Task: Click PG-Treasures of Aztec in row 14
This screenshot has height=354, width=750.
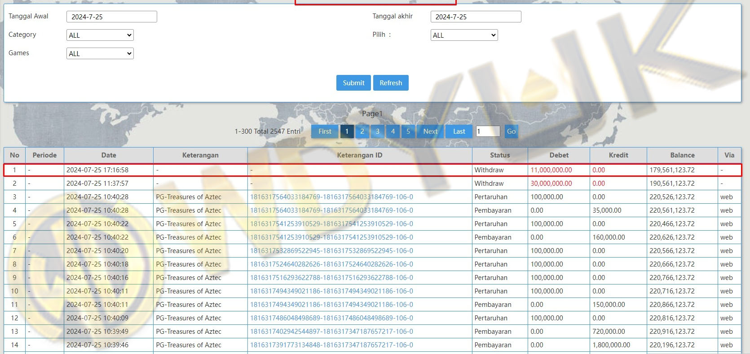Action: (x=189, y=345)
